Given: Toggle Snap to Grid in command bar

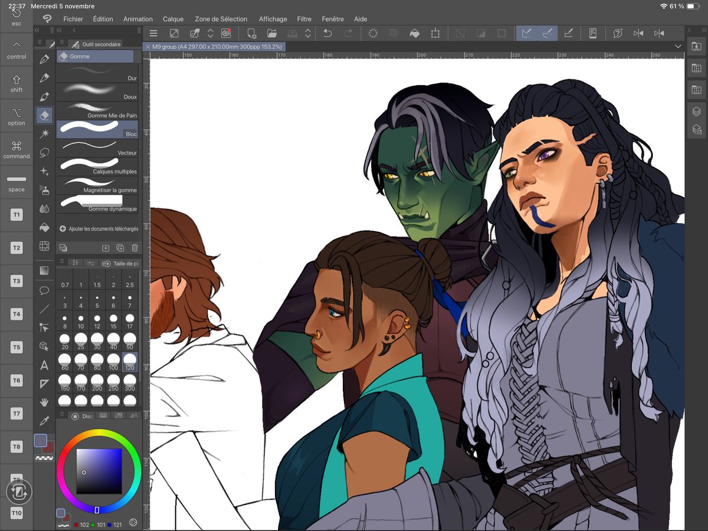Looking at the screenshot, I should (x=568, y=33).
